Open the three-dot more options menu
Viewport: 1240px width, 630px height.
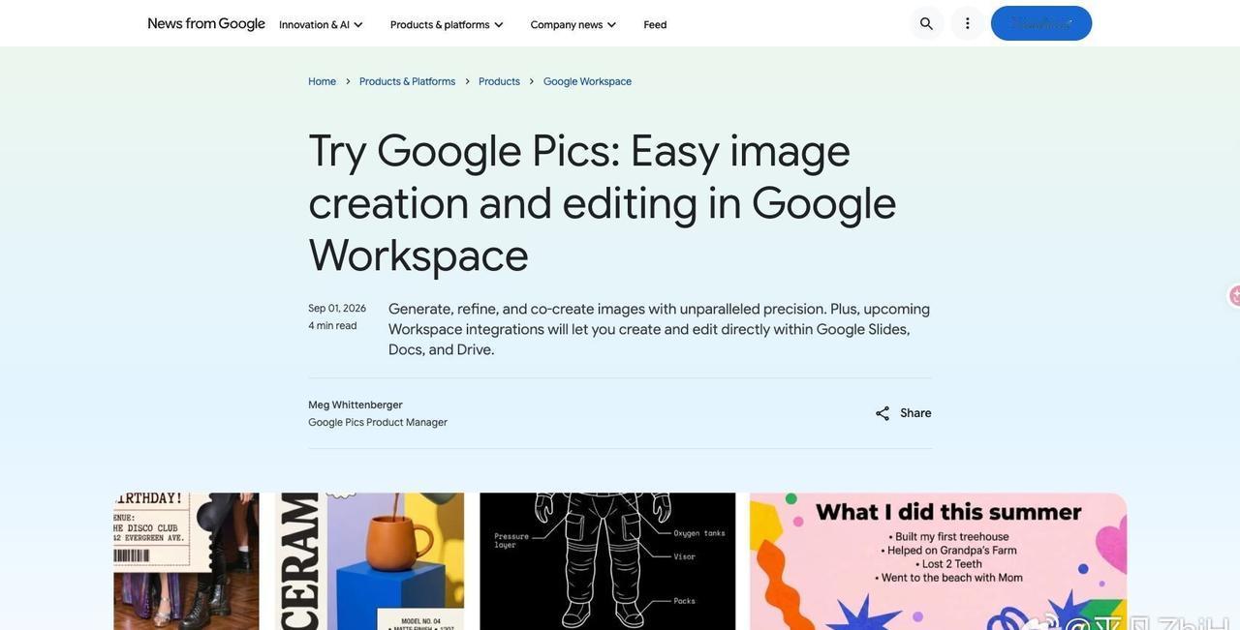coord(967,23)
